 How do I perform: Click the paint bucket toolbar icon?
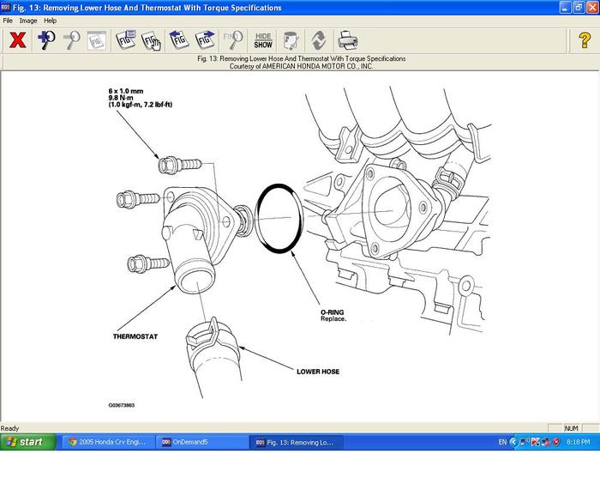(x=291, y=40)
